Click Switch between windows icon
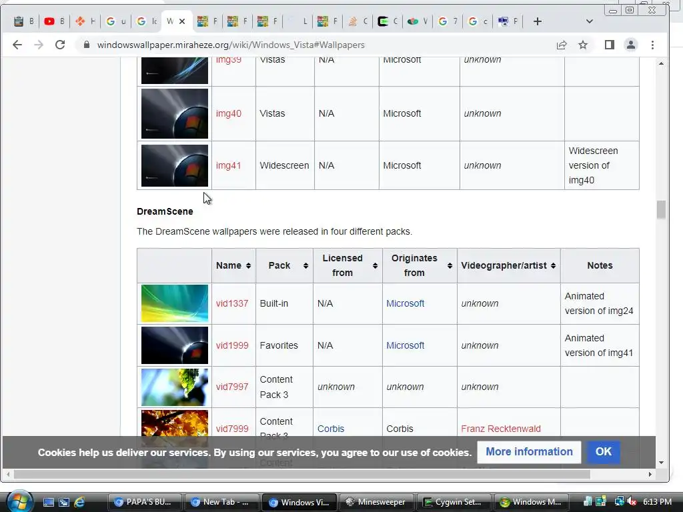 [64, 503]
